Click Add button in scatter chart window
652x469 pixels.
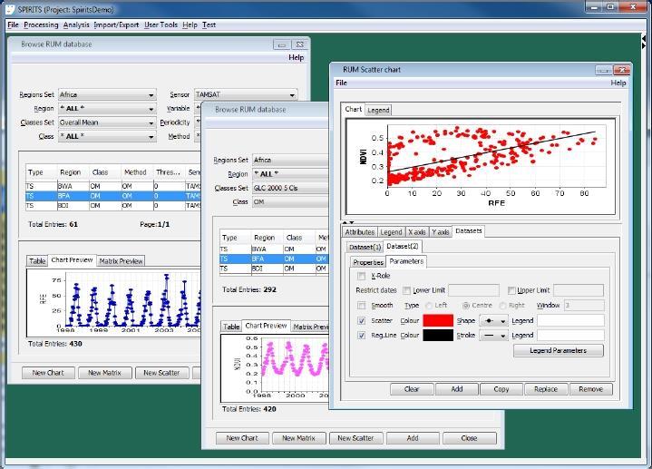(456, 389)
